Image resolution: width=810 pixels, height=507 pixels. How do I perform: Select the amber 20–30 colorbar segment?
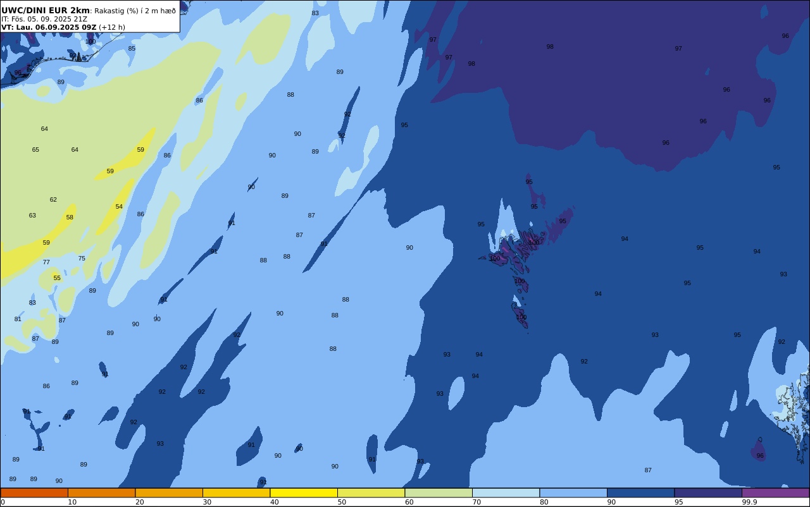[x=169, y=492]
